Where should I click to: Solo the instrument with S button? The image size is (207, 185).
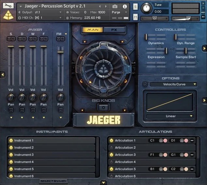135,6
